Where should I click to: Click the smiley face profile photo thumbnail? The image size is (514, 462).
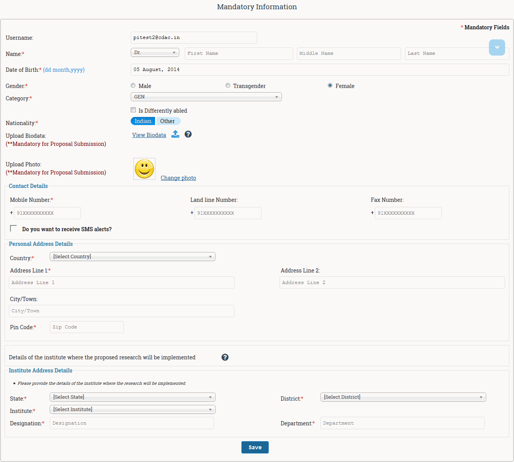coord(144,169)
